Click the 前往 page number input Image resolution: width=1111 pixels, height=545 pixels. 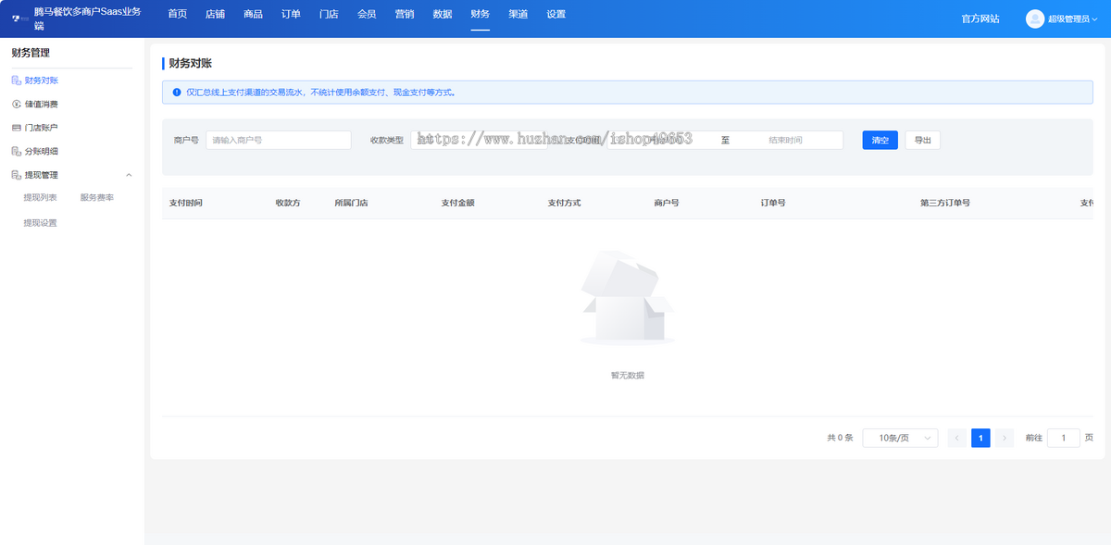pyautogui.click(x=1063, y=438)
